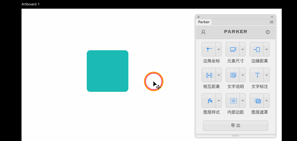Open the Parker panel hamburger menu
This screenshot has height=141, width=297.
coord(272,22)
